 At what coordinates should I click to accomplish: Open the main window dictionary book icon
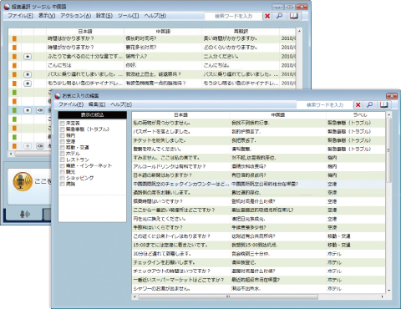[294, 16]
